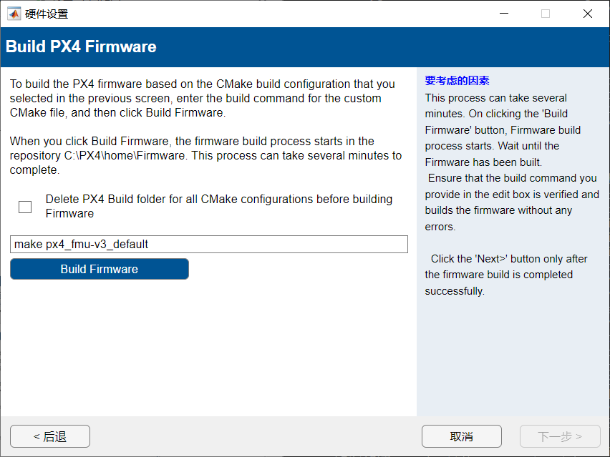Click the 'When you click Build Firmware' paragraph
Viewport: 610px width, 457px height.
(205, 155)
